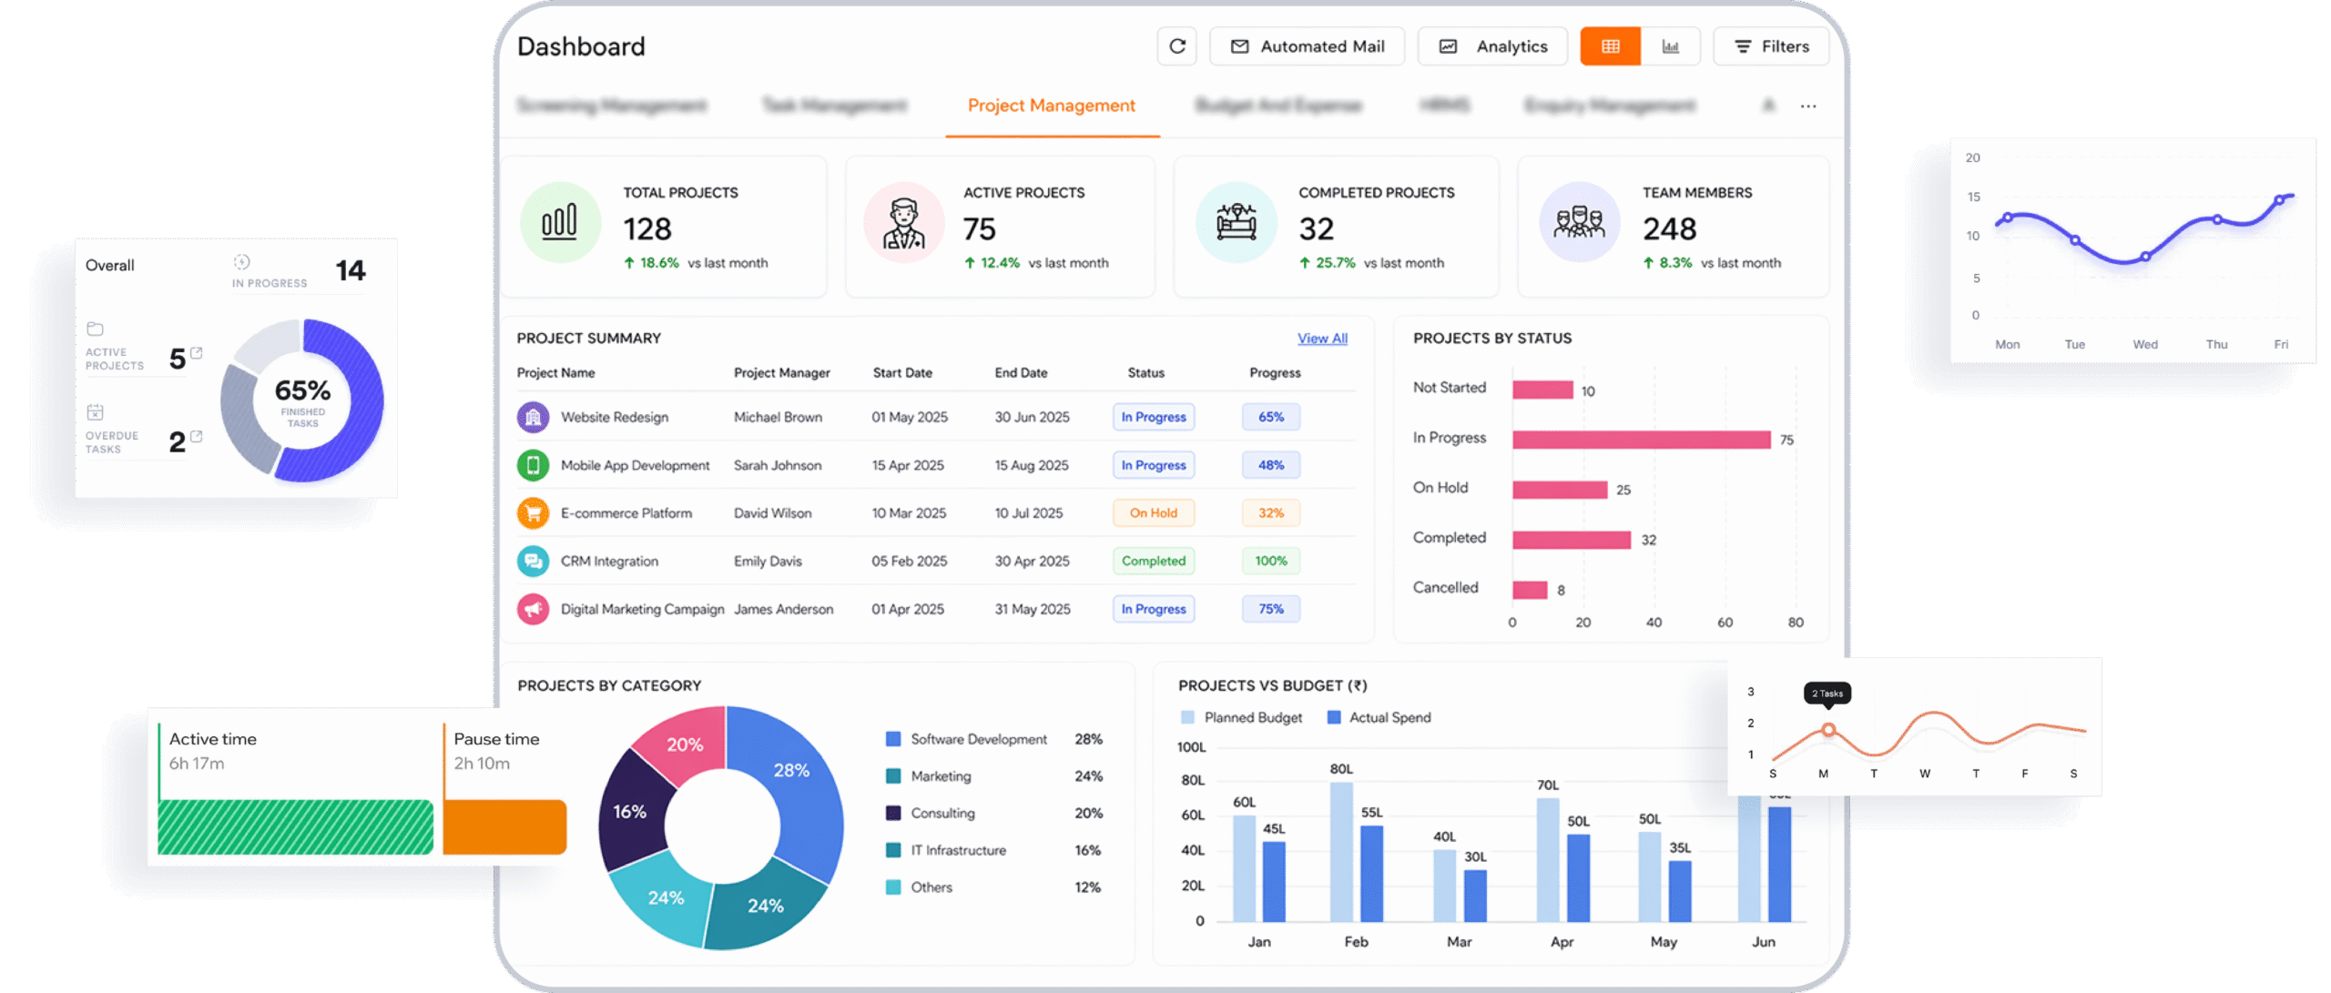Click the Active Projects person icon

(x=903, y=222)
